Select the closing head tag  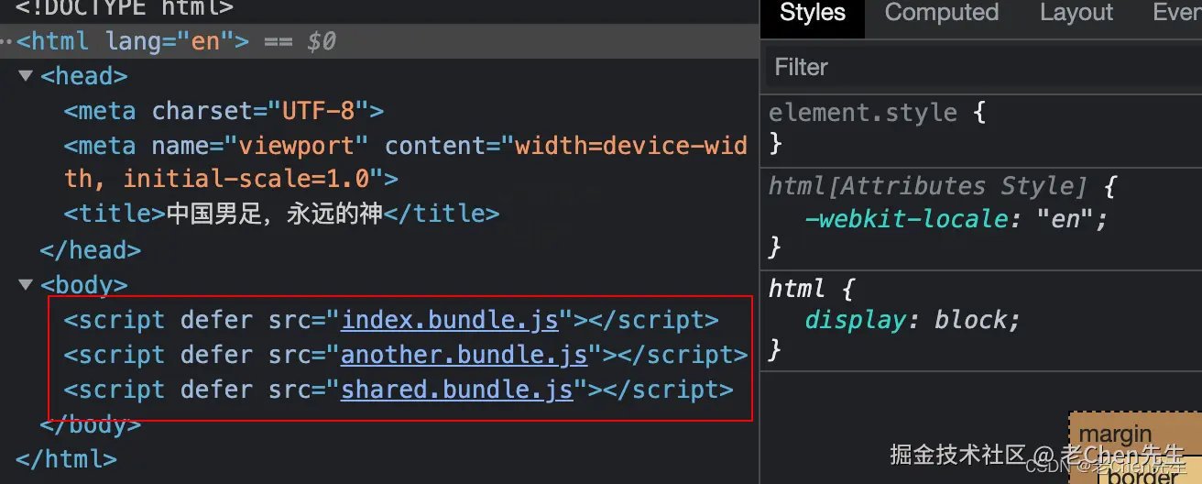coord(91,249)
